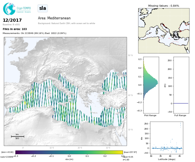Click the Measurements Ok/Bad statistics line
The height and width of the screenshot is (162, 195).
coord(34,33)
